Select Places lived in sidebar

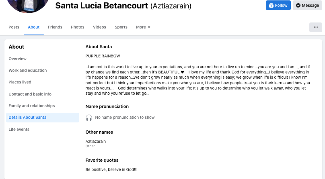point(20,82)
